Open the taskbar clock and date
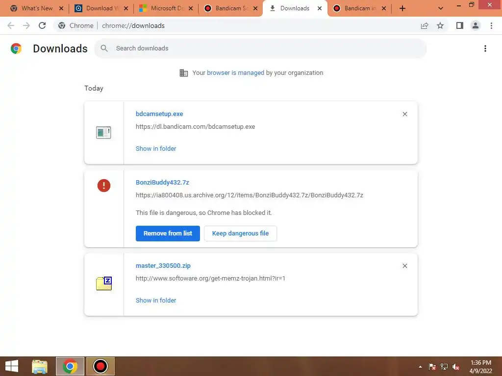This screenshot has height=376, width=502. (x=481, y=367)
